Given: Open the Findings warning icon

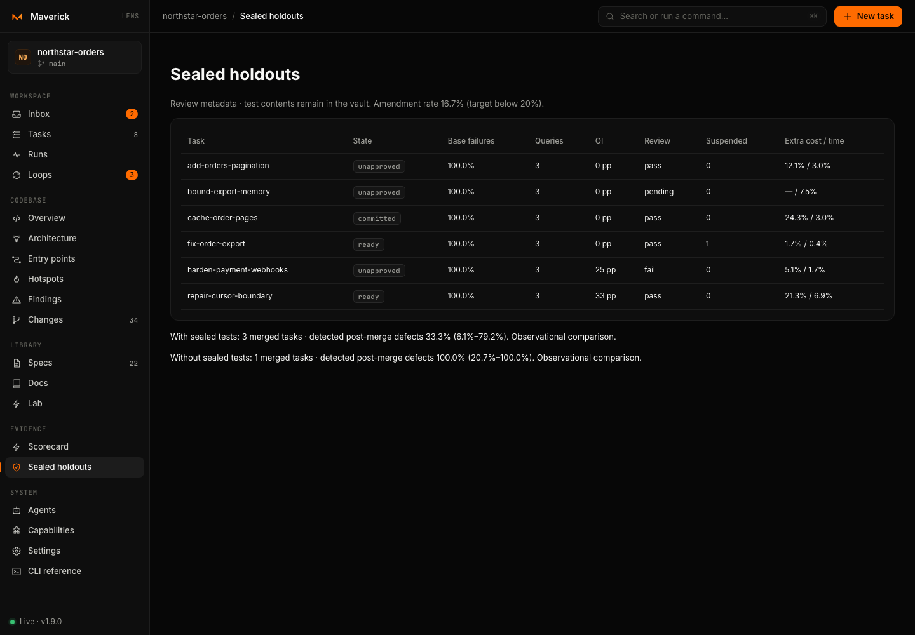Looking at the screenshot, I should click(17, 300).
